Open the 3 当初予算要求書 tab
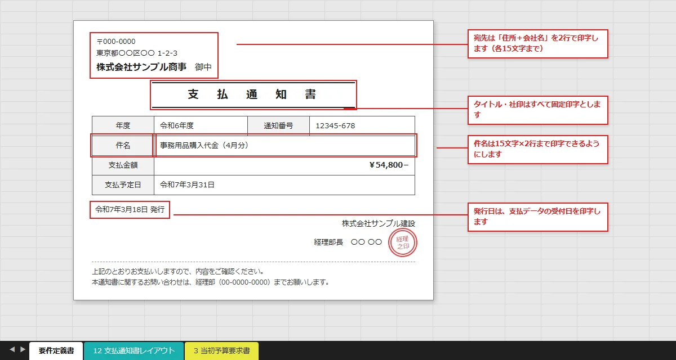Screen dimensions: 676x360 click(221, 351)
